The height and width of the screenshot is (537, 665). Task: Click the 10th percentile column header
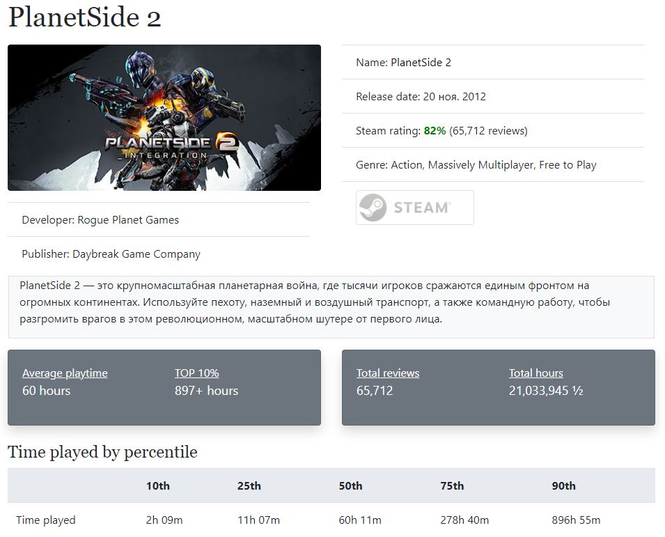point(158,486)
